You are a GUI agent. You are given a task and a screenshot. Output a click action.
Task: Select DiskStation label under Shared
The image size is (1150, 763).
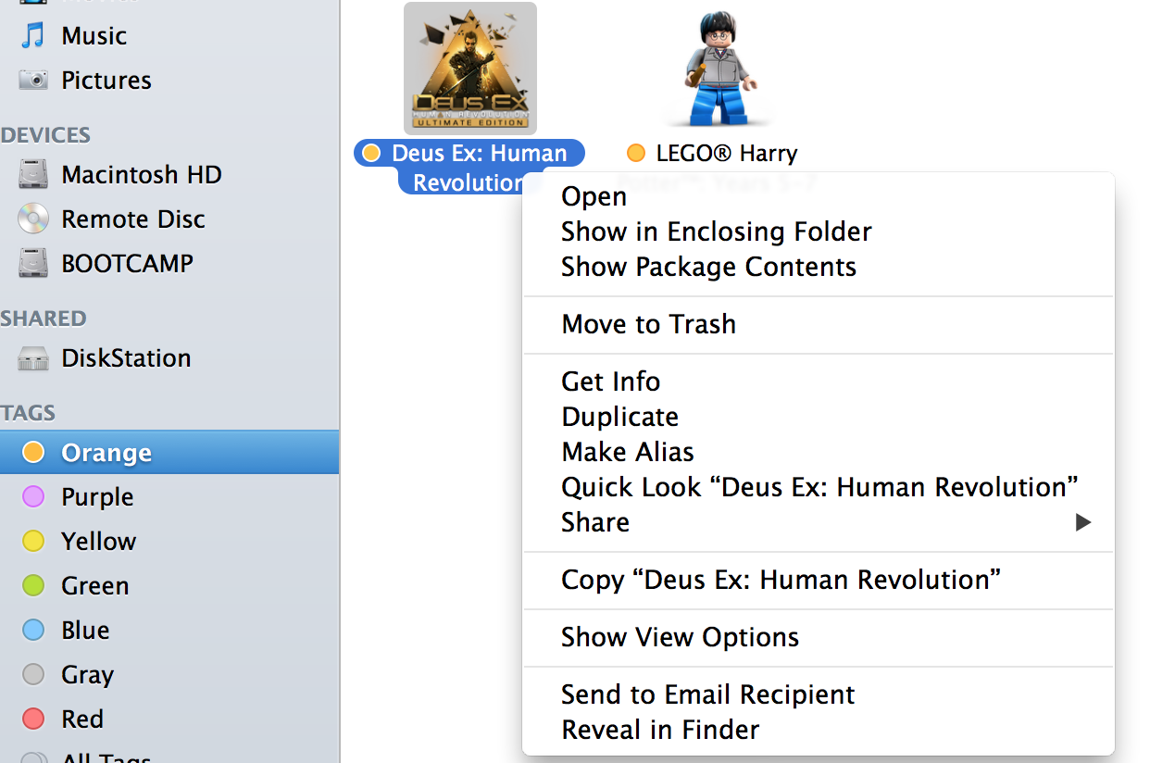pos(126,358)
